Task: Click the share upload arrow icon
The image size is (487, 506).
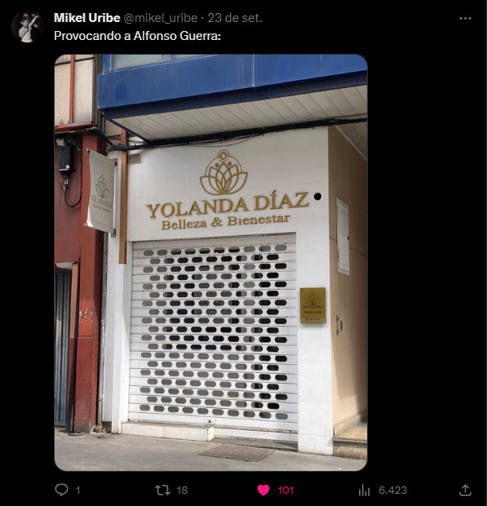Action: [x=465, y=490]
